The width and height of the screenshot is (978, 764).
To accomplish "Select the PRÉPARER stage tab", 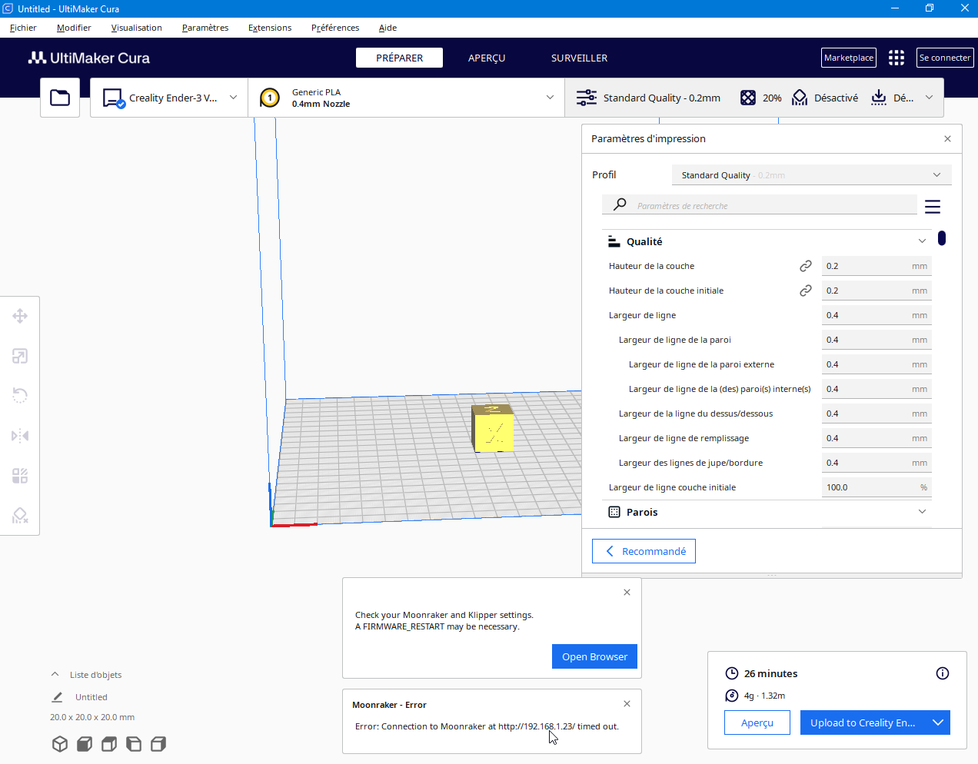I will 399,58.
